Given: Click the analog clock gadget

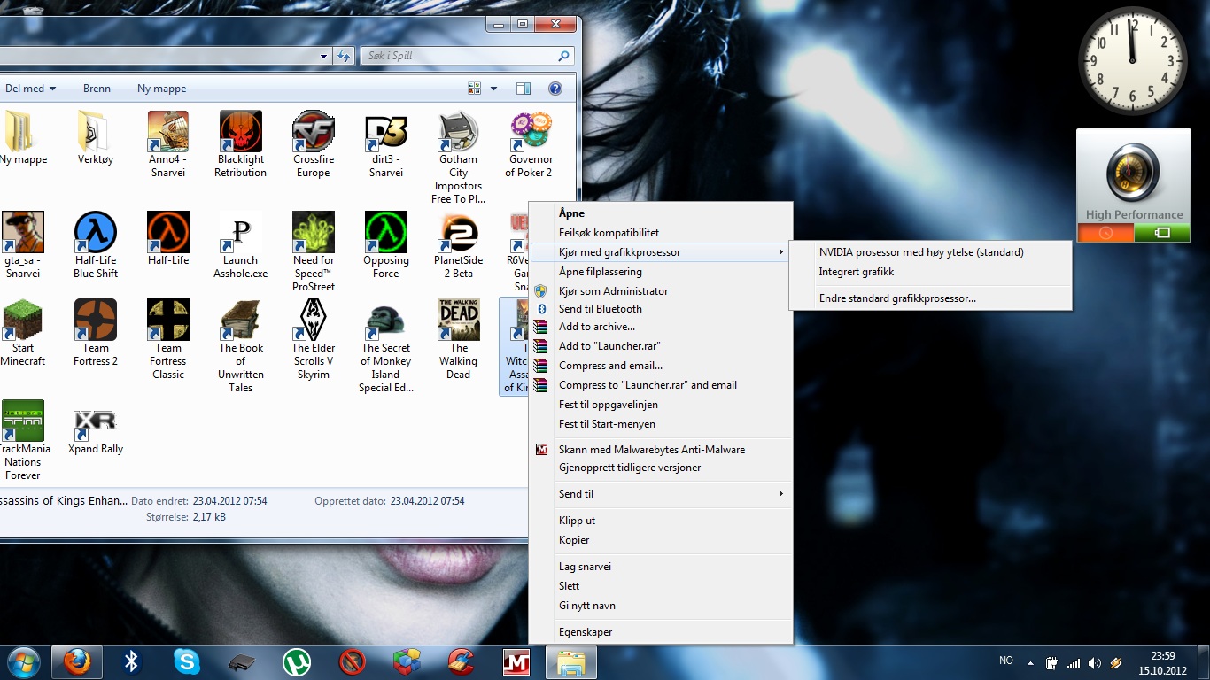Looking at the screenshot, I should point(1133,61).
